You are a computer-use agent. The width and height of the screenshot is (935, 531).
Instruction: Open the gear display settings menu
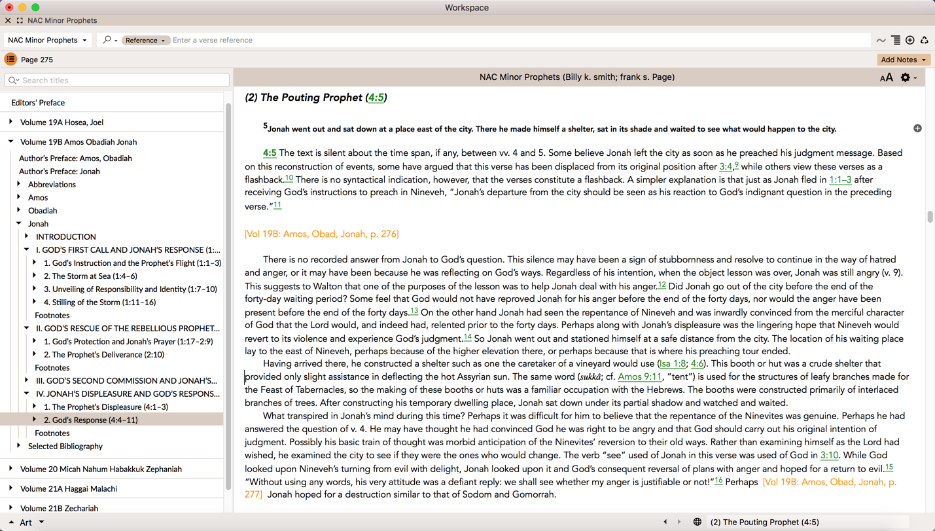pos(907,77)
